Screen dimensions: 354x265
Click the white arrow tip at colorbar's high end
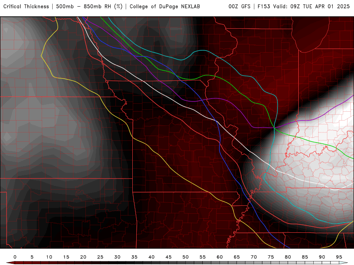point(343,263)
